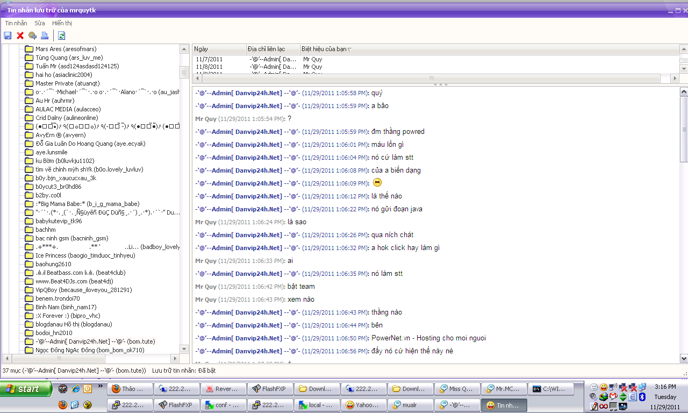Click the Yahoo smiley tray icon
Image resolution: width=688 pixels, height=413 pixels.
pos(604,387)
